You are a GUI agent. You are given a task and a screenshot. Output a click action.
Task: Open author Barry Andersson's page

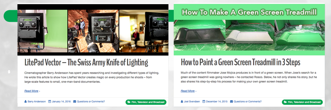36,101
